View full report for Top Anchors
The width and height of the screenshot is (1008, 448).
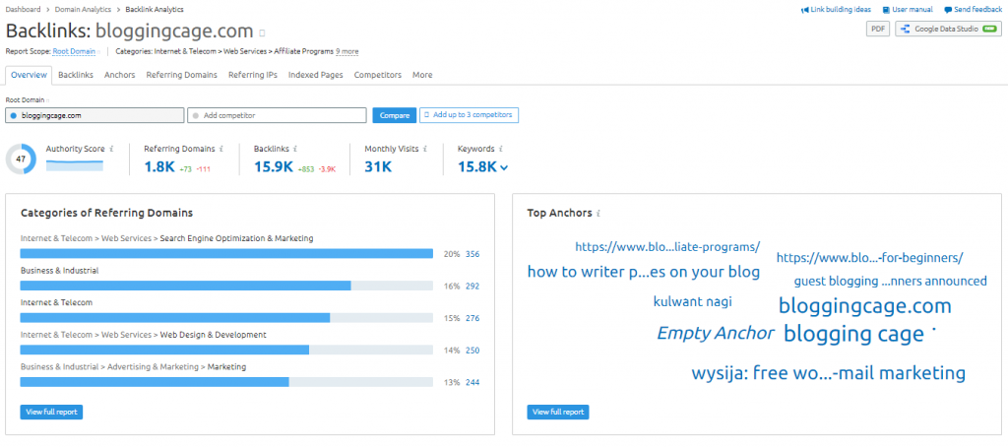(558, 412)
